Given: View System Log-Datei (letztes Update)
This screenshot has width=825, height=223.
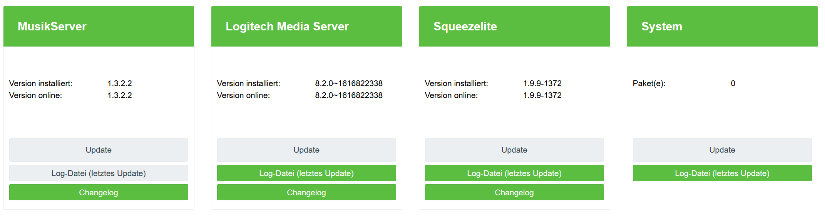Looking at the screenshot, I should point(722,173).
